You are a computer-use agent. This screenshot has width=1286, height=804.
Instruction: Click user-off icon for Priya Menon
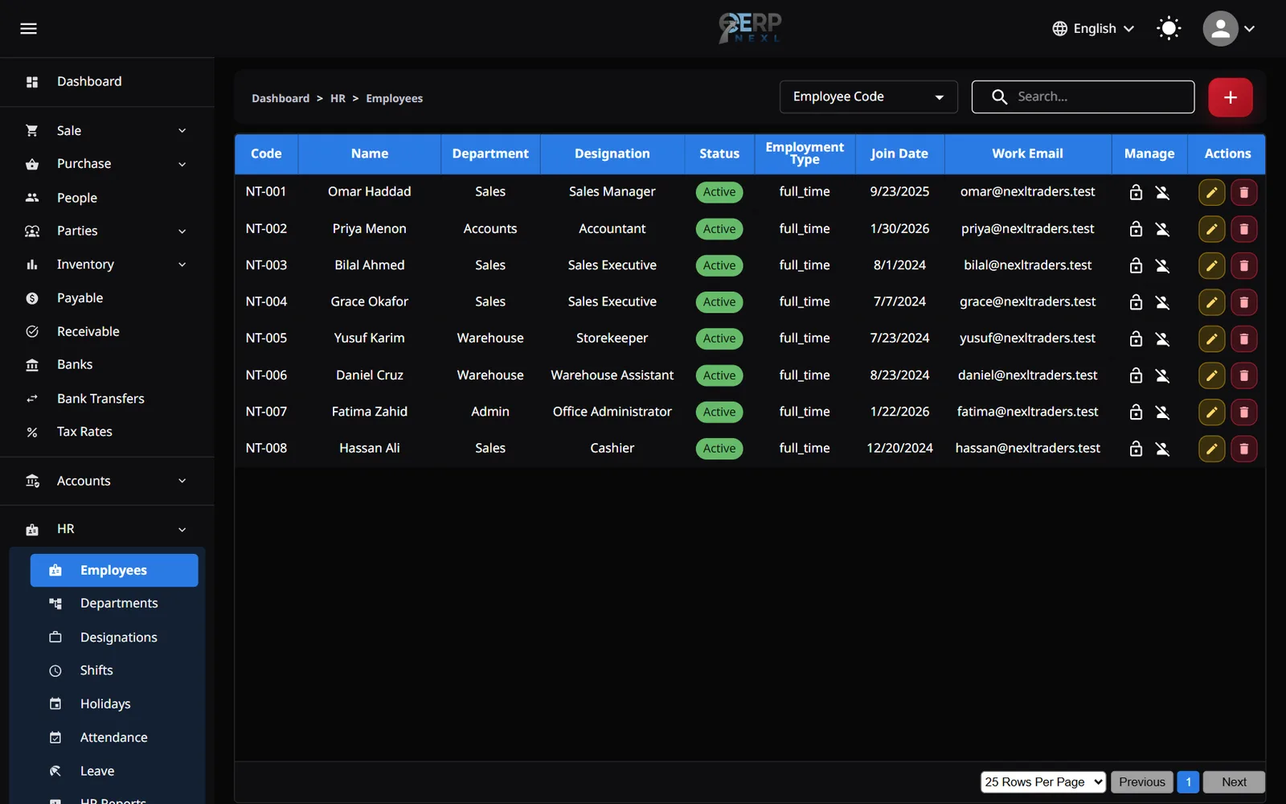pyautogui.click(x=1162, y=229)
